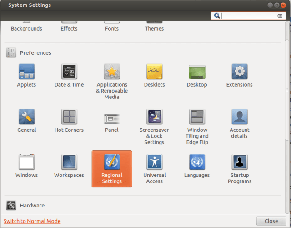
Task: Open Windows preferences
Action: pos(26,162)
